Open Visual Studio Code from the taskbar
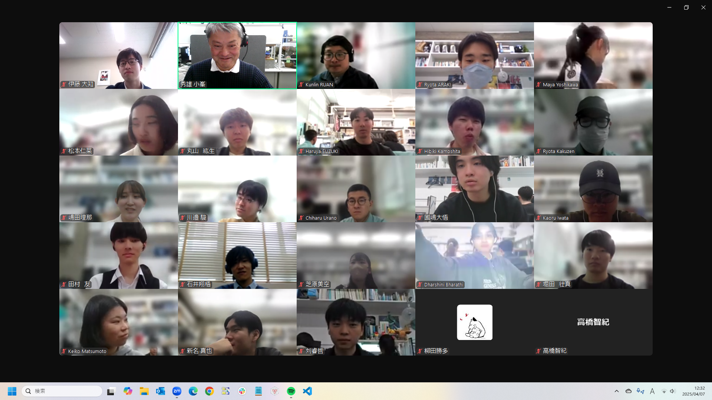The height and width of the screenshot is (400, 712). pyautogui.click(x=307, y=391)
